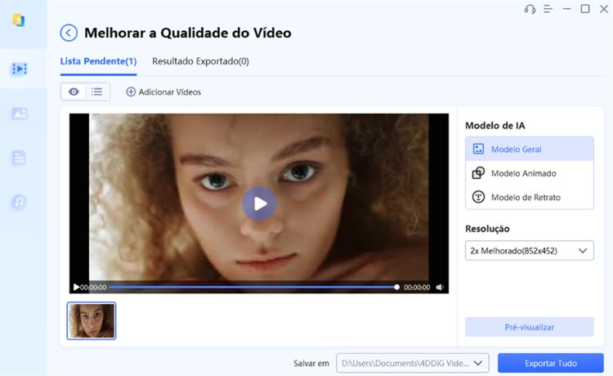The image size is (613, 376).
Task: Click the Salvar em label
Action: click(311, 363)
